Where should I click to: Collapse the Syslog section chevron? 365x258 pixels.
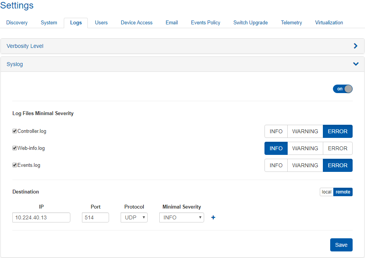tap(356, 64)
